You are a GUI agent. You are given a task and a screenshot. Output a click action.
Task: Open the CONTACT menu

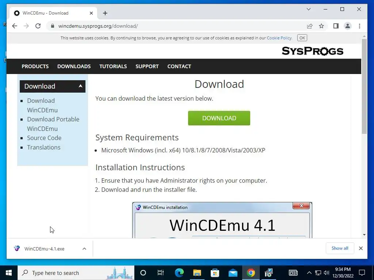point(179,66)
